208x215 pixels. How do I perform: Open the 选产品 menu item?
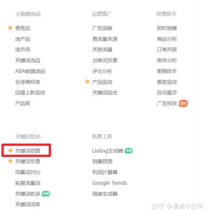pyautogui.click(x=23, y=39)
